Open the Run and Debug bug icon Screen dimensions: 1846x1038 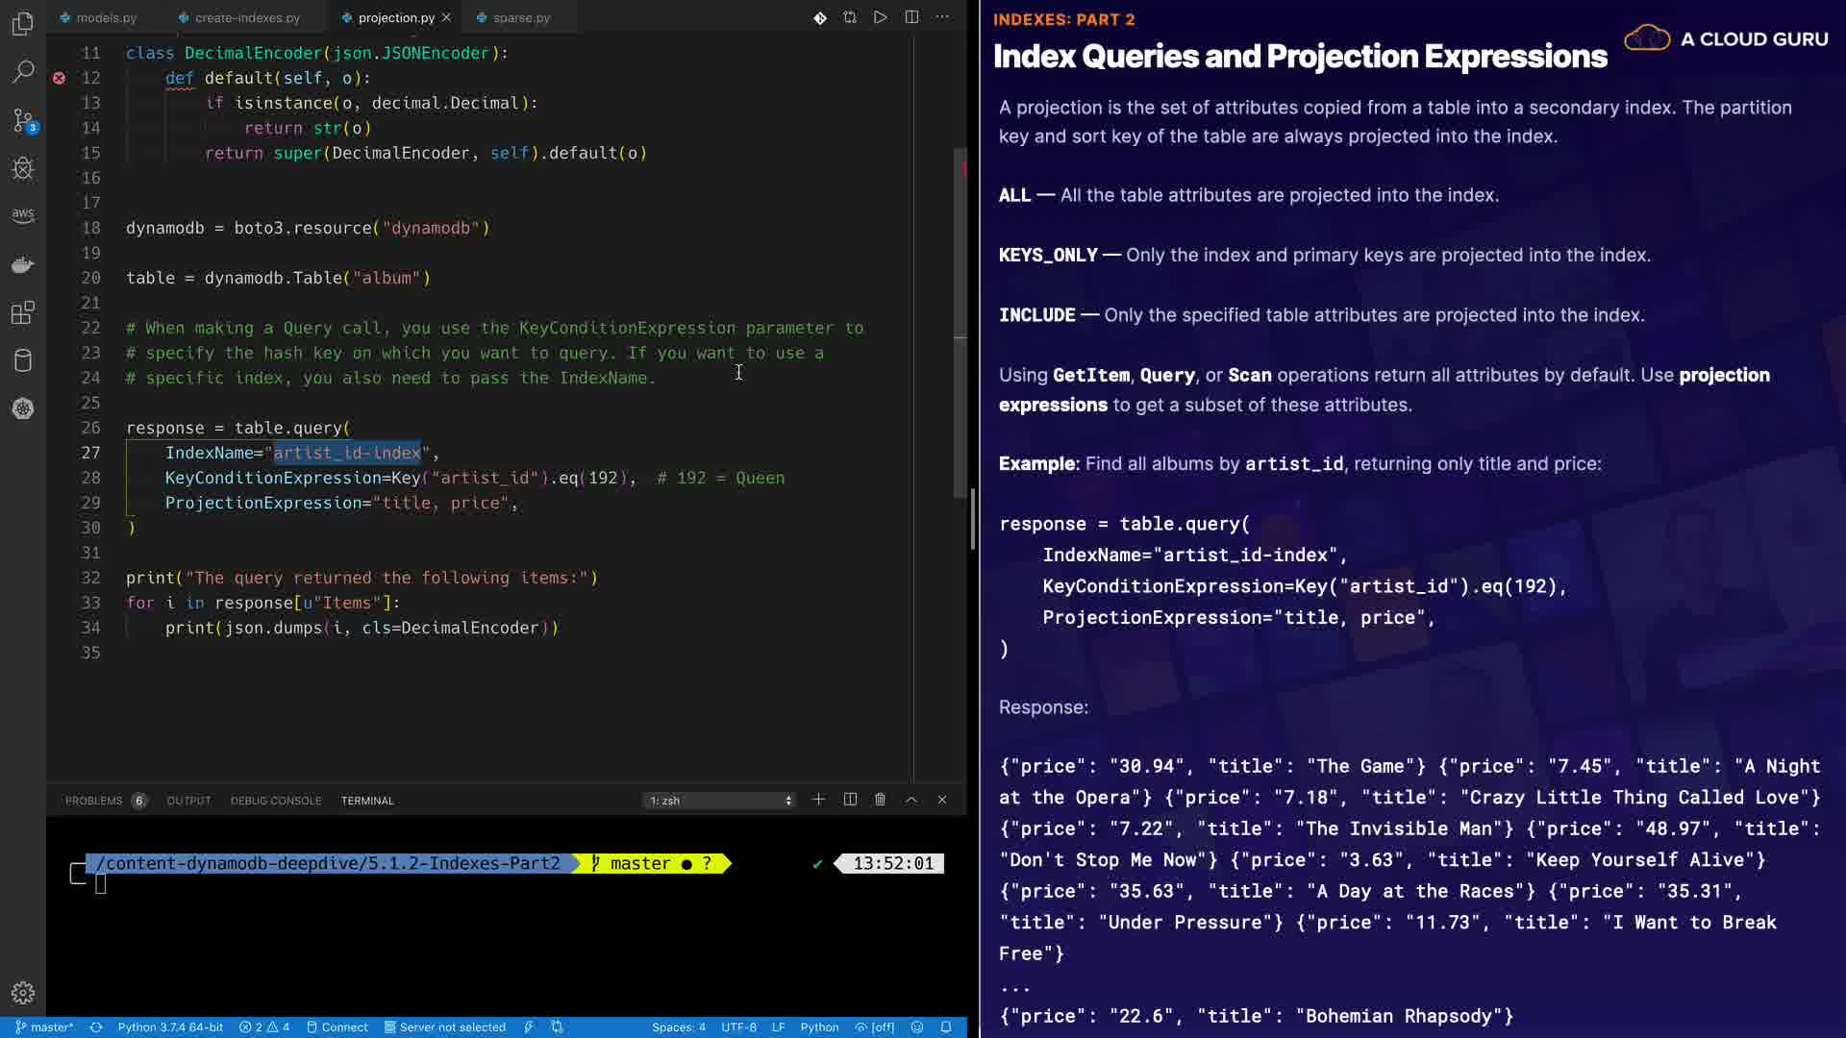(23, 168)
